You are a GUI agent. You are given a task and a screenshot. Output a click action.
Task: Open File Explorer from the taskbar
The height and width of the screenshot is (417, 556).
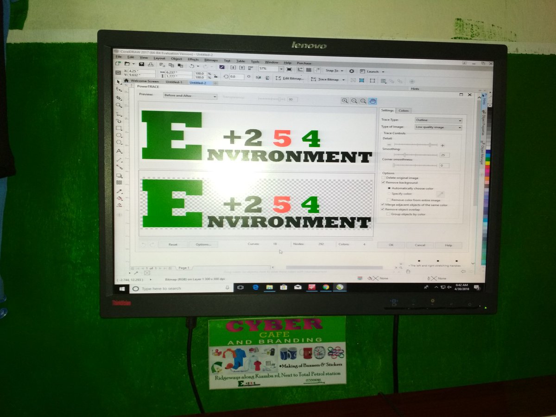point(269,287)
